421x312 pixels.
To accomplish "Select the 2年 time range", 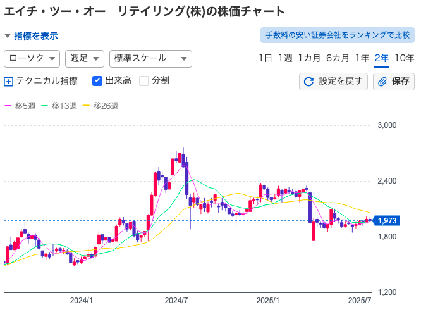I will (x=382, y=58).
